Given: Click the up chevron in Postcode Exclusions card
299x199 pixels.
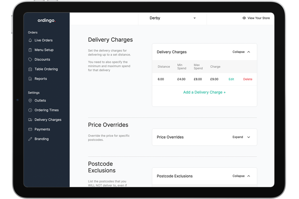Looking at the screenshot, I should [249, 176].
